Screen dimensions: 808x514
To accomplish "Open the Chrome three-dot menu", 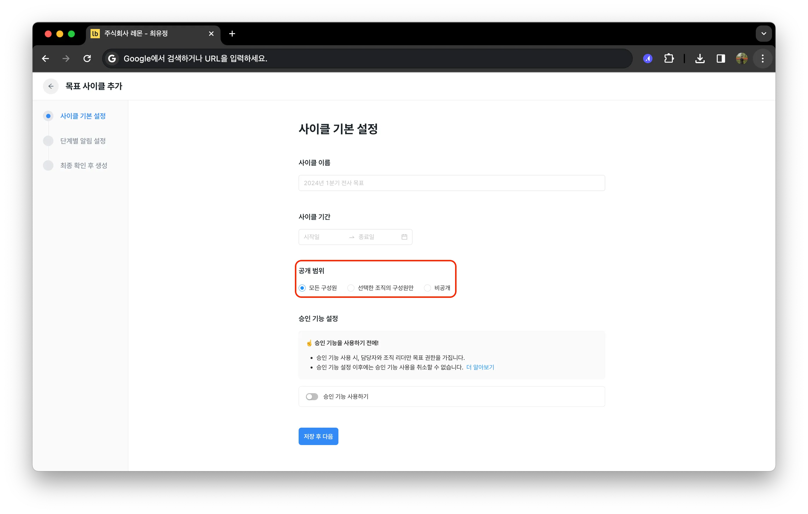I will point(763,59).
